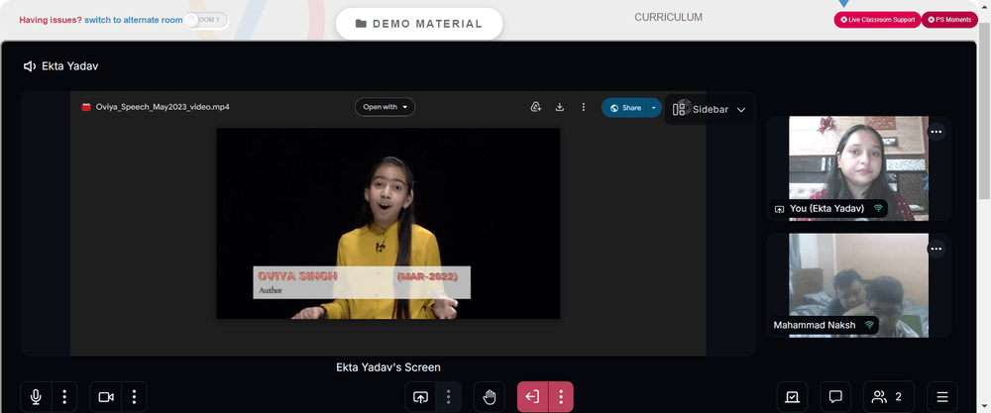Open microphone options three-dot menu
991x413 pixels.
click(64, 397)
